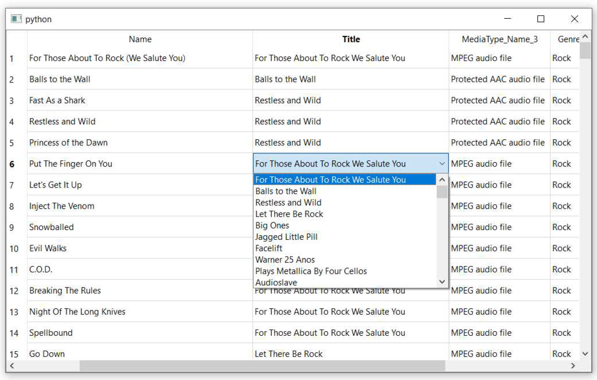Select 'Balls to the Wall' in dropdown list
Screen dimensions: 597x380
[345, 191]
